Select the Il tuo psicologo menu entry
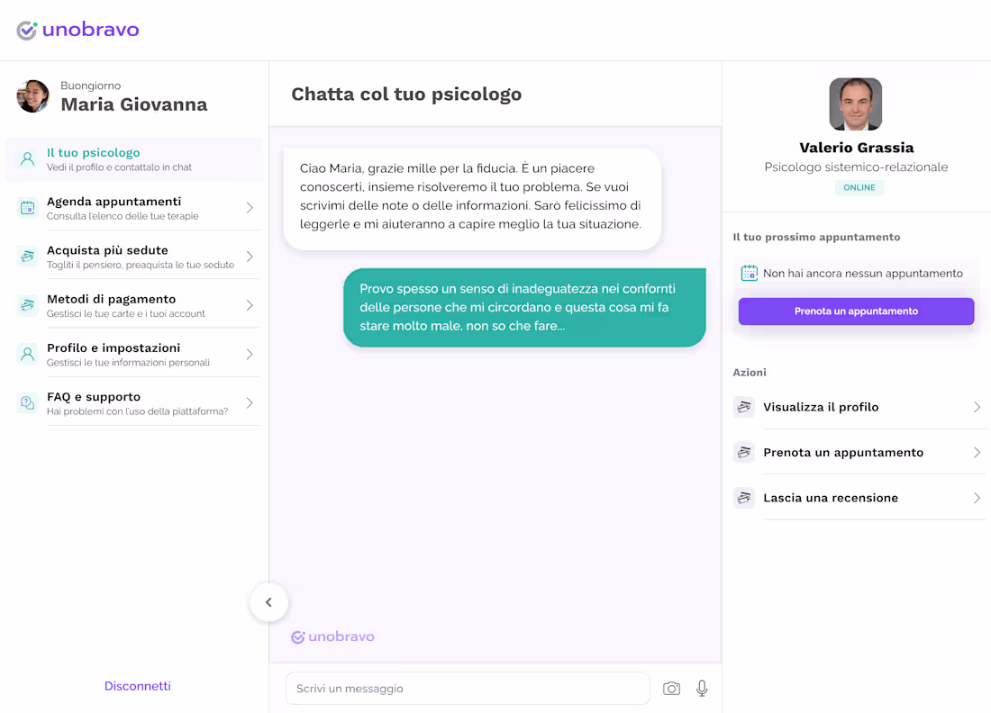This screenshot has width=991, height=713. tap(134, 159)
